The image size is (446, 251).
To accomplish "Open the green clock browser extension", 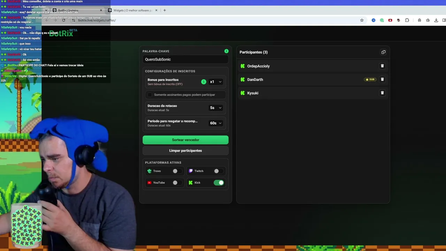I will pos(382,20).
